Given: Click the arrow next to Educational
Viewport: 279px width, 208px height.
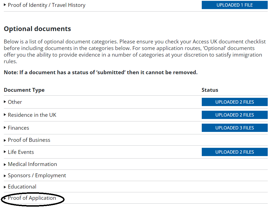Looking at the screenshot, I should [5, 187].
